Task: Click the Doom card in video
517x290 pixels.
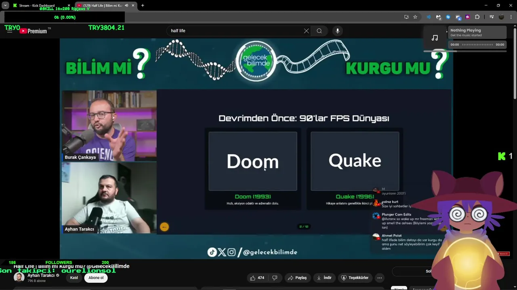Action: (x=253, y=161)
